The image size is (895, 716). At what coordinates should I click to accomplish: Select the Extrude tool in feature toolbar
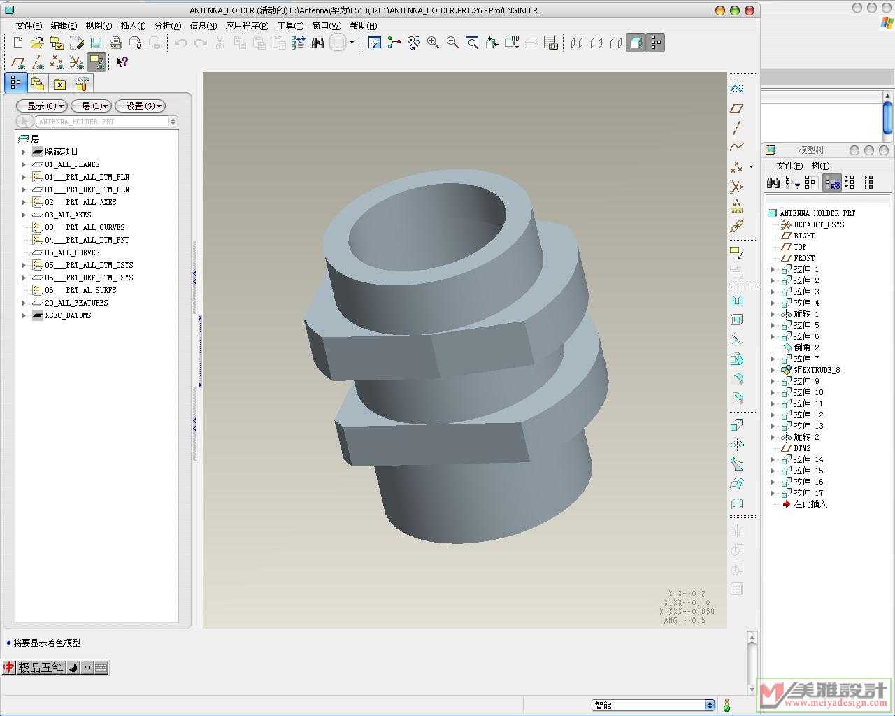pyautogui.click(x=736, y=425)
